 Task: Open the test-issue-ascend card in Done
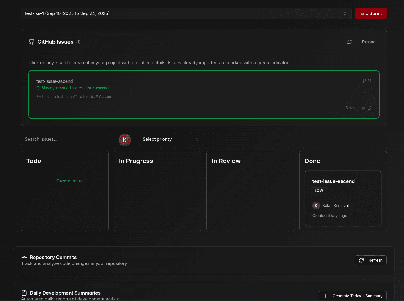coord(343,198)
